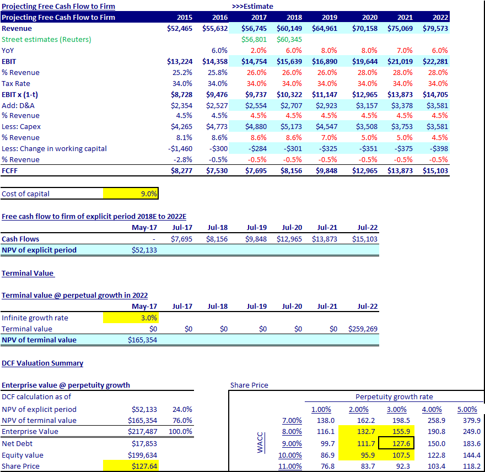
Task: Click the Perpetuity growth rate table heading
Action: pyautogui.click(x=394, y=396)
